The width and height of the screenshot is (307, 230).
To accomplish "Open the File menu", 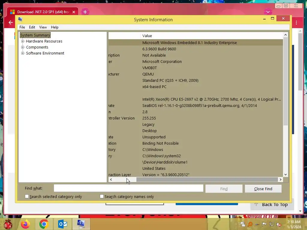I will coord(22,27).
